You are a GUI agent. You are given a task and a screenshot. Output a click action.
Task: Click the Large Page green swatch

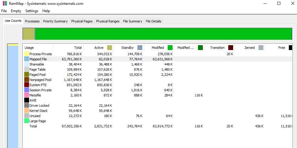[27, 121]
